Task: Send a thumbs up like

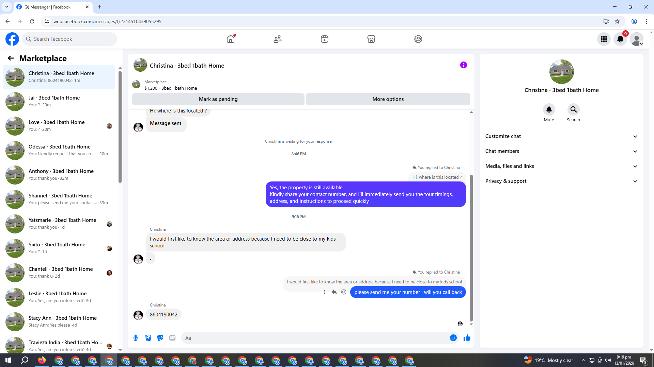Action: tap(467, 338)
